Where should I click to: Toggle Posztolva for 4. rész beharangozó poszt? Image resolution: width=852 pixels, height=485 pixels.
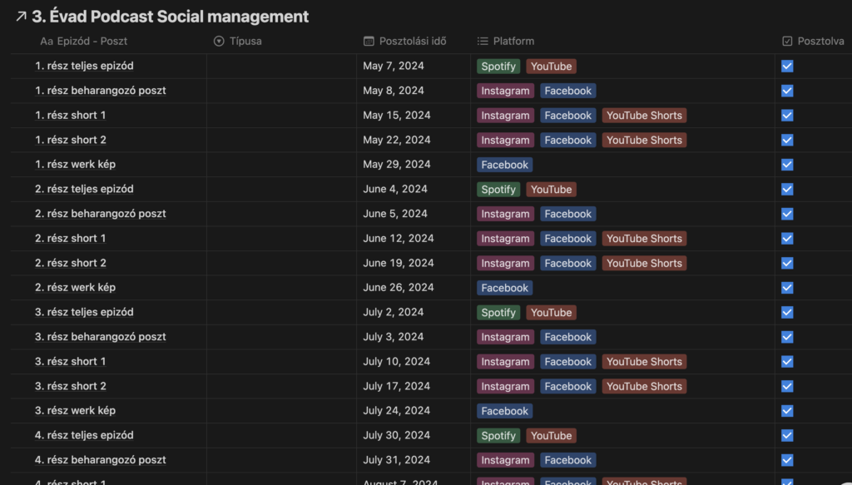(787, 460)
